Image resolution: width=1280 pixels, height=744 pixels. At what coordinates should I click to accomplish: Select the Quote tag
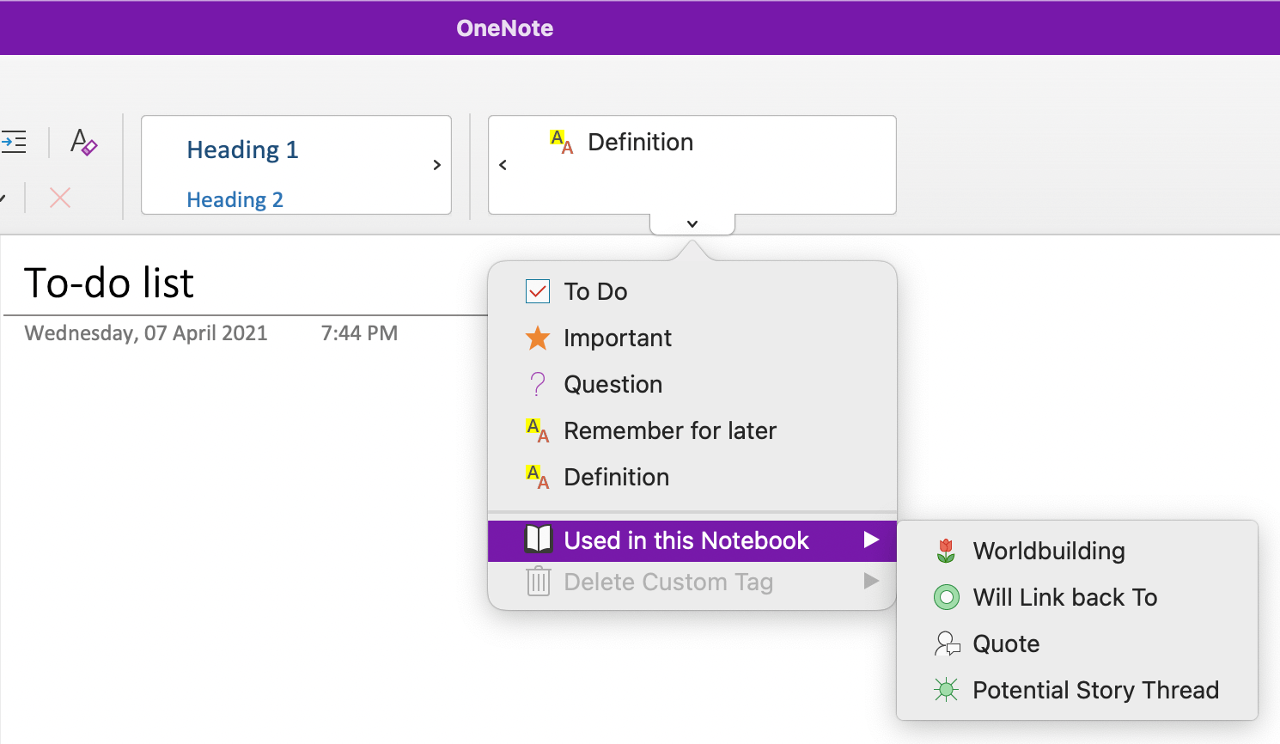1077,644
